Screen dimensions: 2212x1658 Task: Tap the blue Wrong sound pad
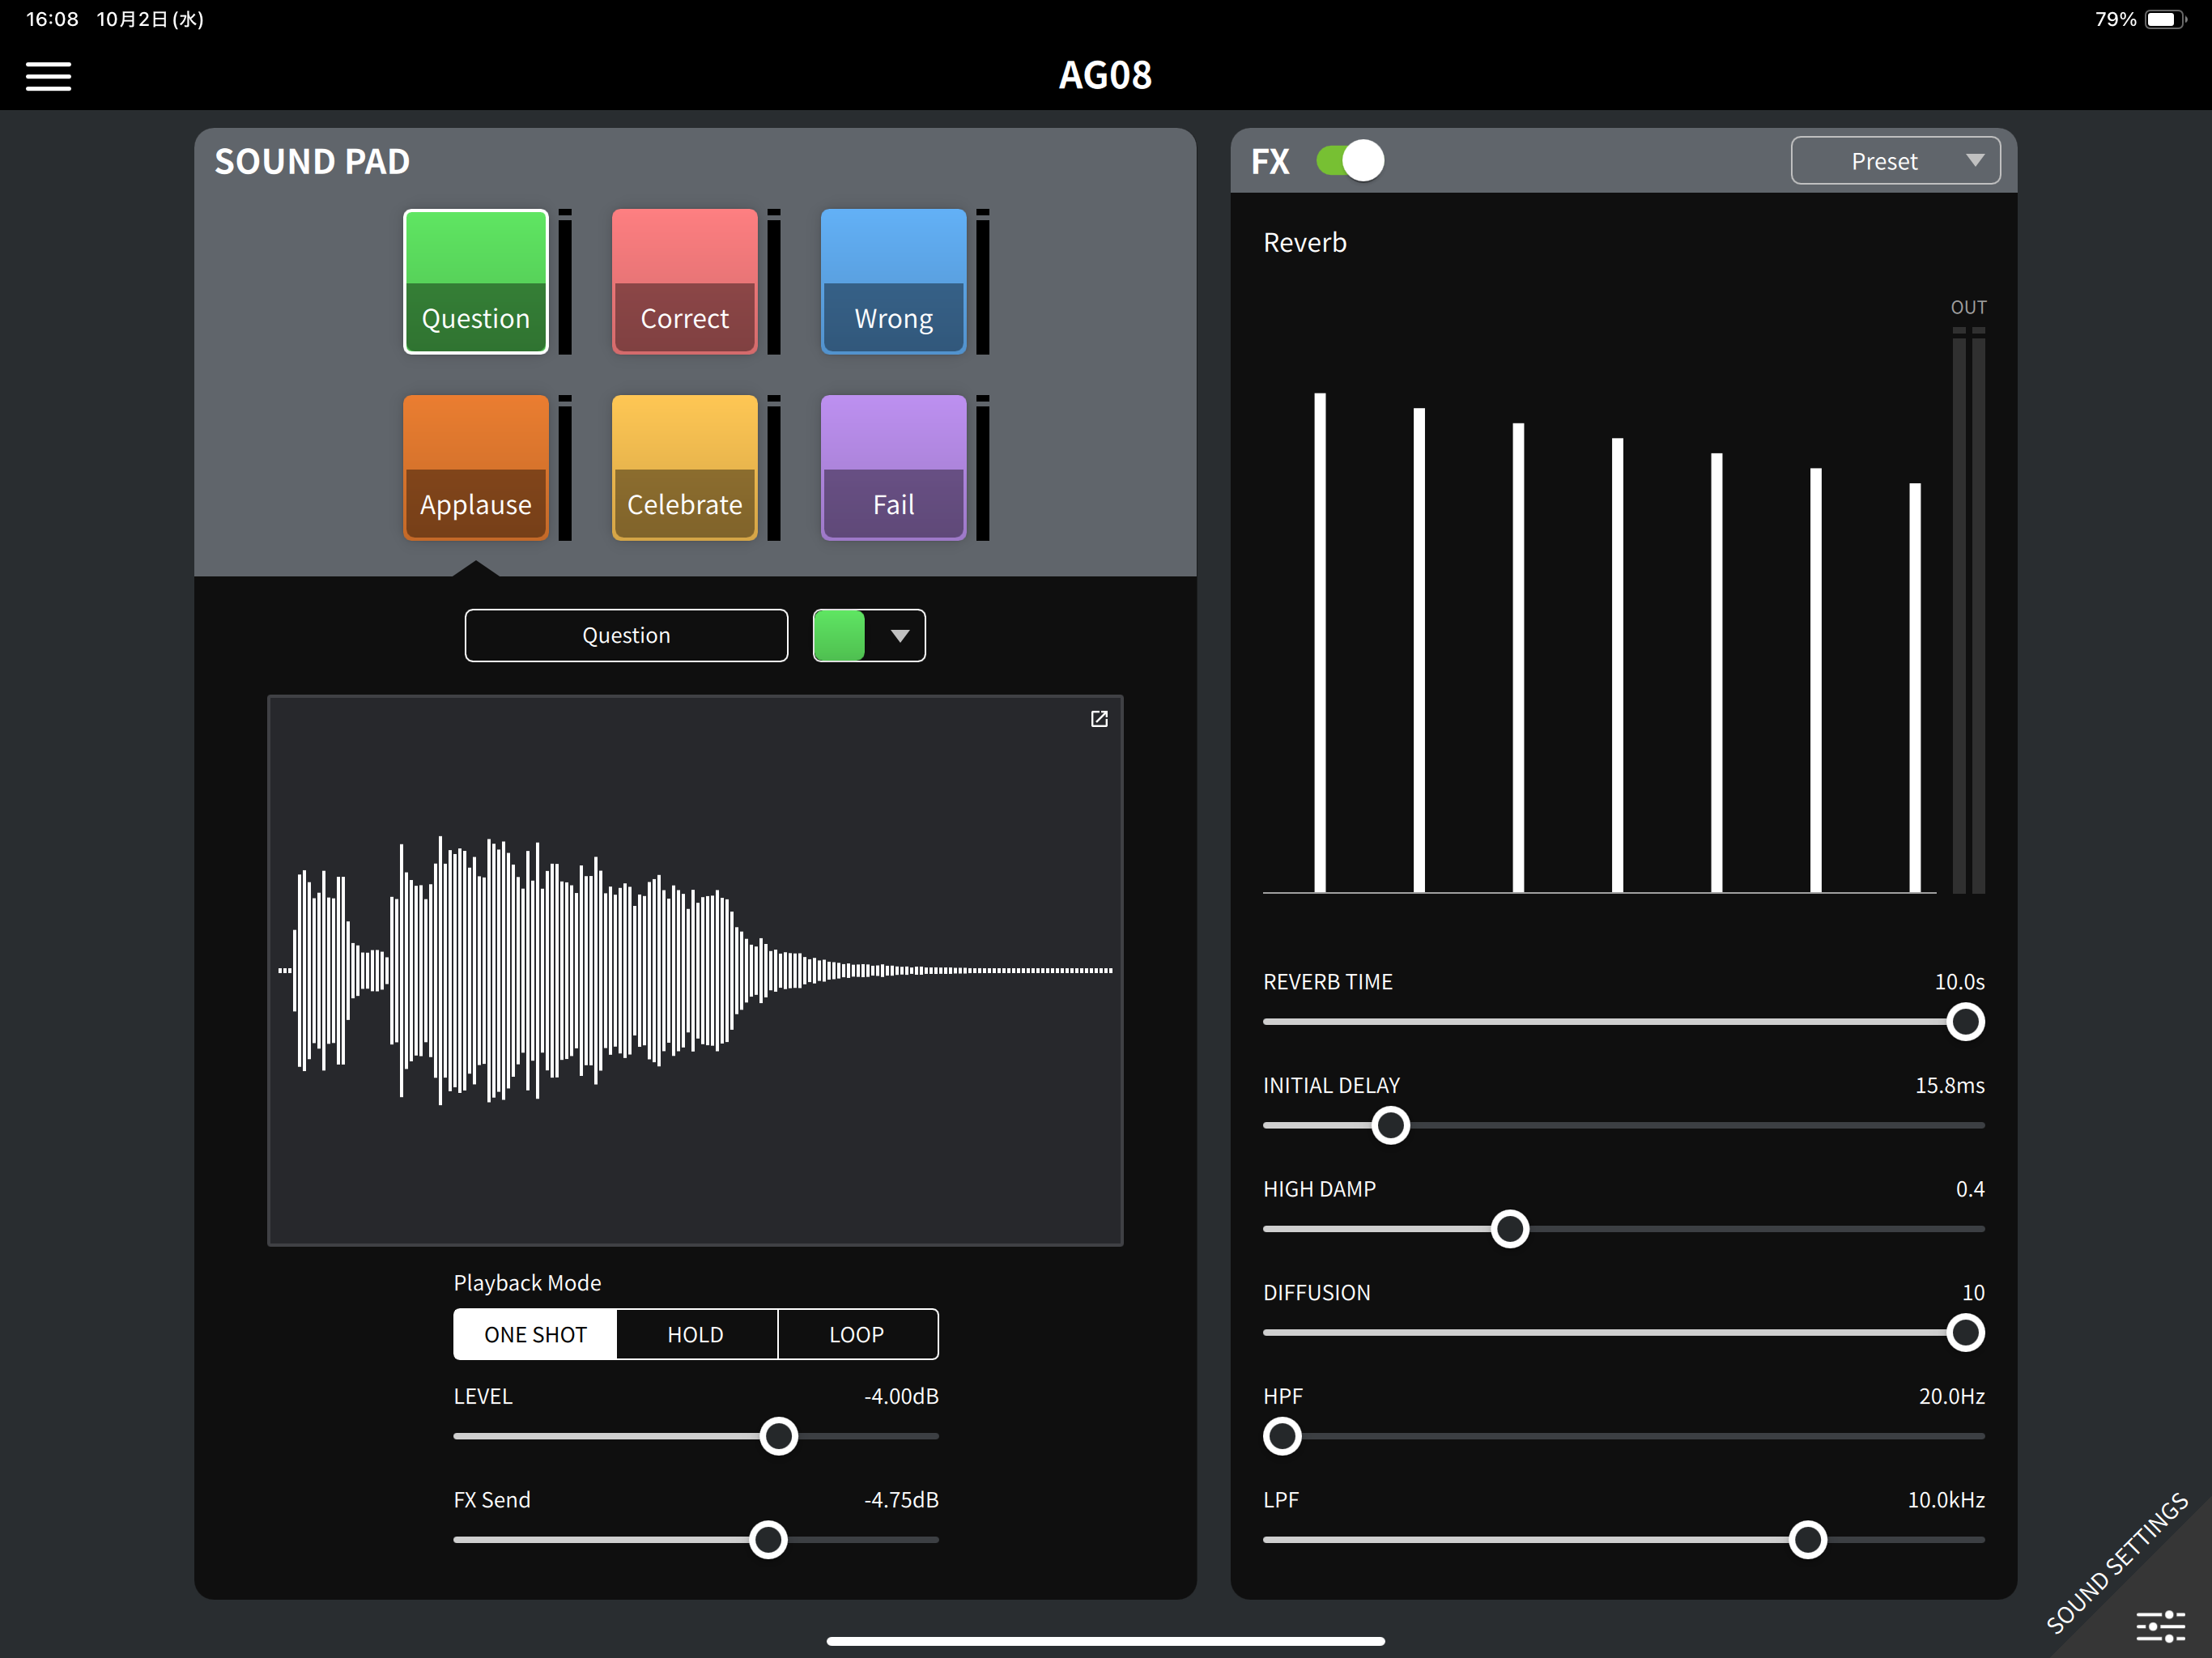[893, 281]
